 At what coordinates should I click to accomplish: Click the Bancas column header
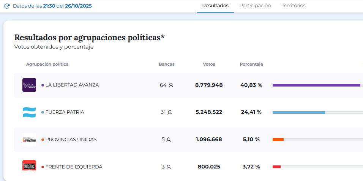pos(167,64)
